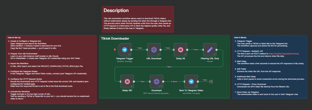Click the 'Updates: message' subtitle
The height and width of the screenshot is (110, 312).
coord(125,61)
